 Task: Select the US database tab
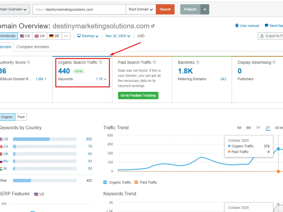25,36
